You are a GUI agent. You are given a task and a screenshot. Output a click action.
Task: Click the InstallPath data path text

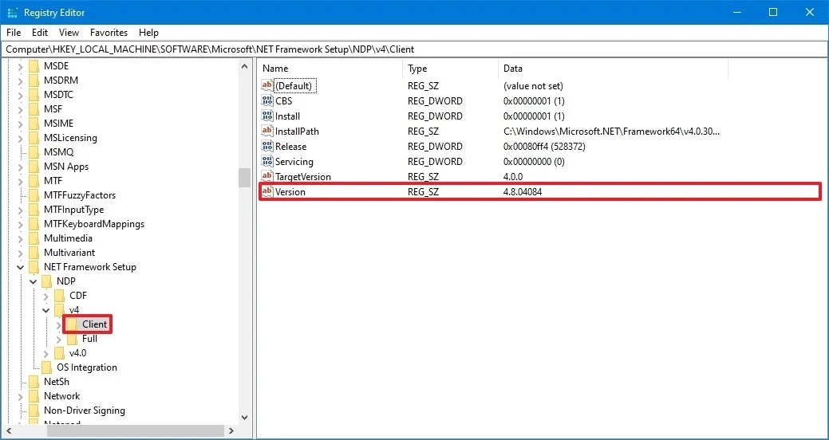pos(611,131)
